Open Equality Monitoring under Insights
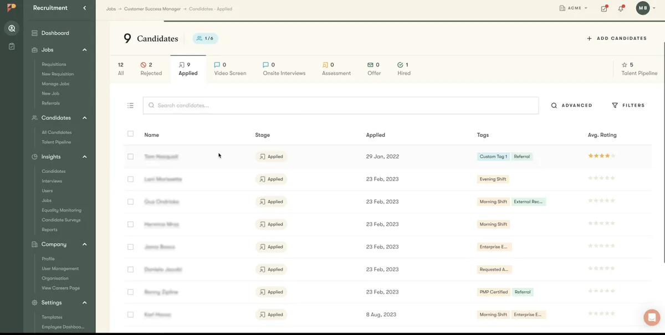665x335 pixels. (61, 210)
